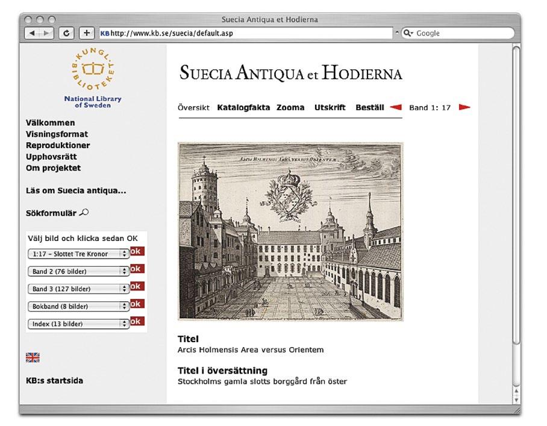Screen dimensions: 547x426
Task: Click the magnifier beside Sökformulär
Action: pyautogui.click(x=84, y=212)
